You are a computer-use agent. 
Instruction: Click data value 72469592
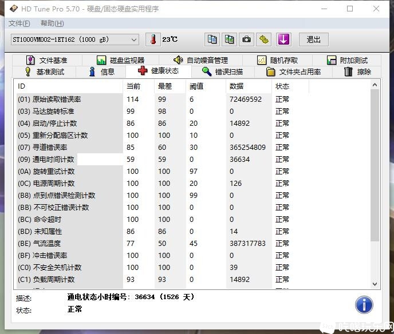pos(246,100)
